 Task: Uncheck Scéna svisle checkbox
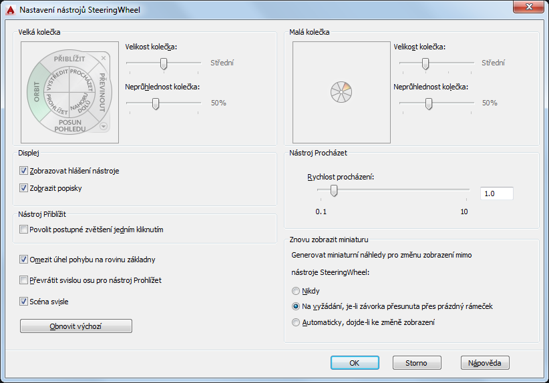[23, 302]
